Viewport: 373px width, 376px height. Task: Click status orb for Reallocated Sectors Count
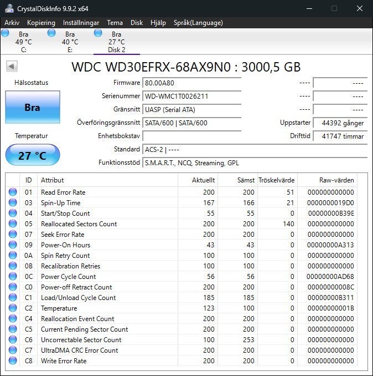pos(13,223)
